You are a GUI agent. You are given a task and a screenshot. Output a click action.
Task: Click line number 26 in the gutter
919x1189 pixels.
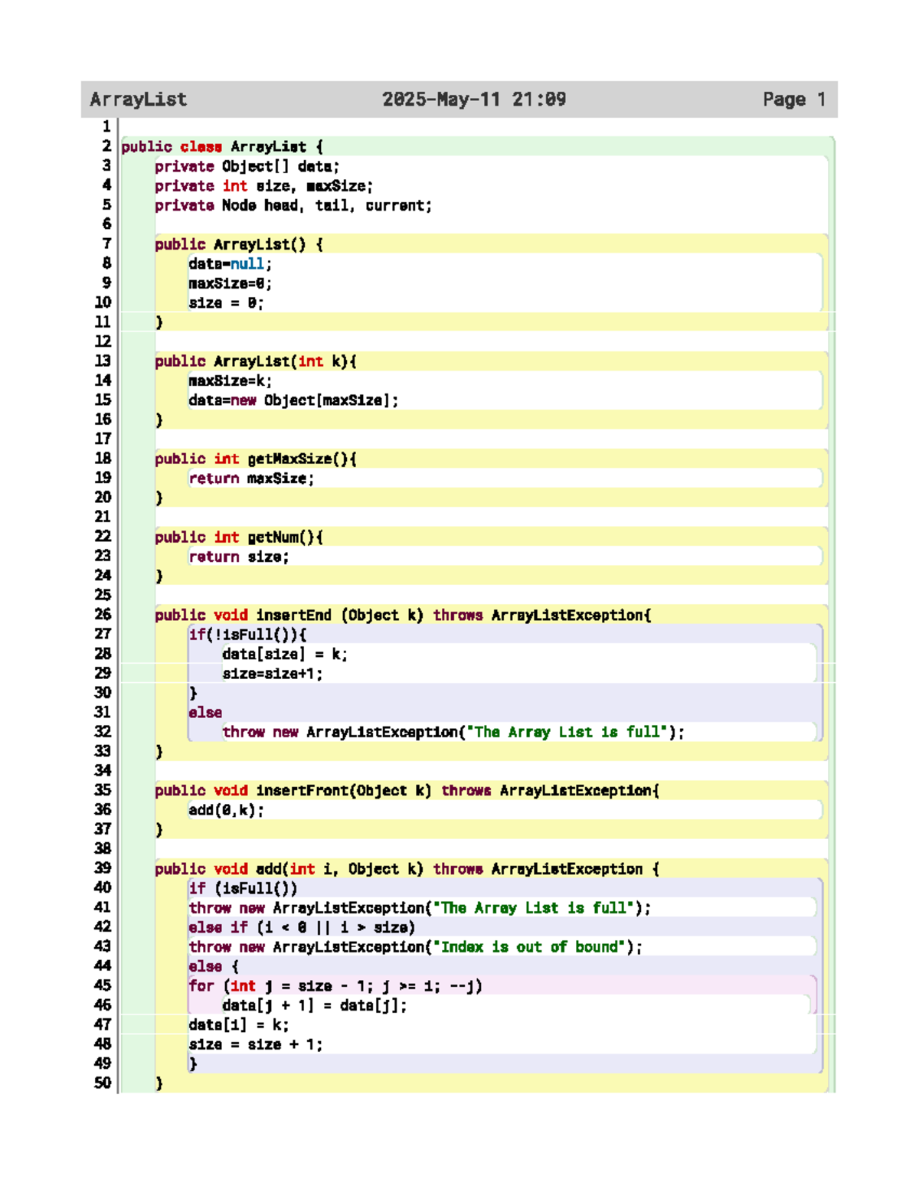click(x=103, y=615)
